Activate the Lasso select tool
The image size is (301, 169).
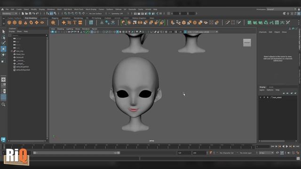[3, 38]
